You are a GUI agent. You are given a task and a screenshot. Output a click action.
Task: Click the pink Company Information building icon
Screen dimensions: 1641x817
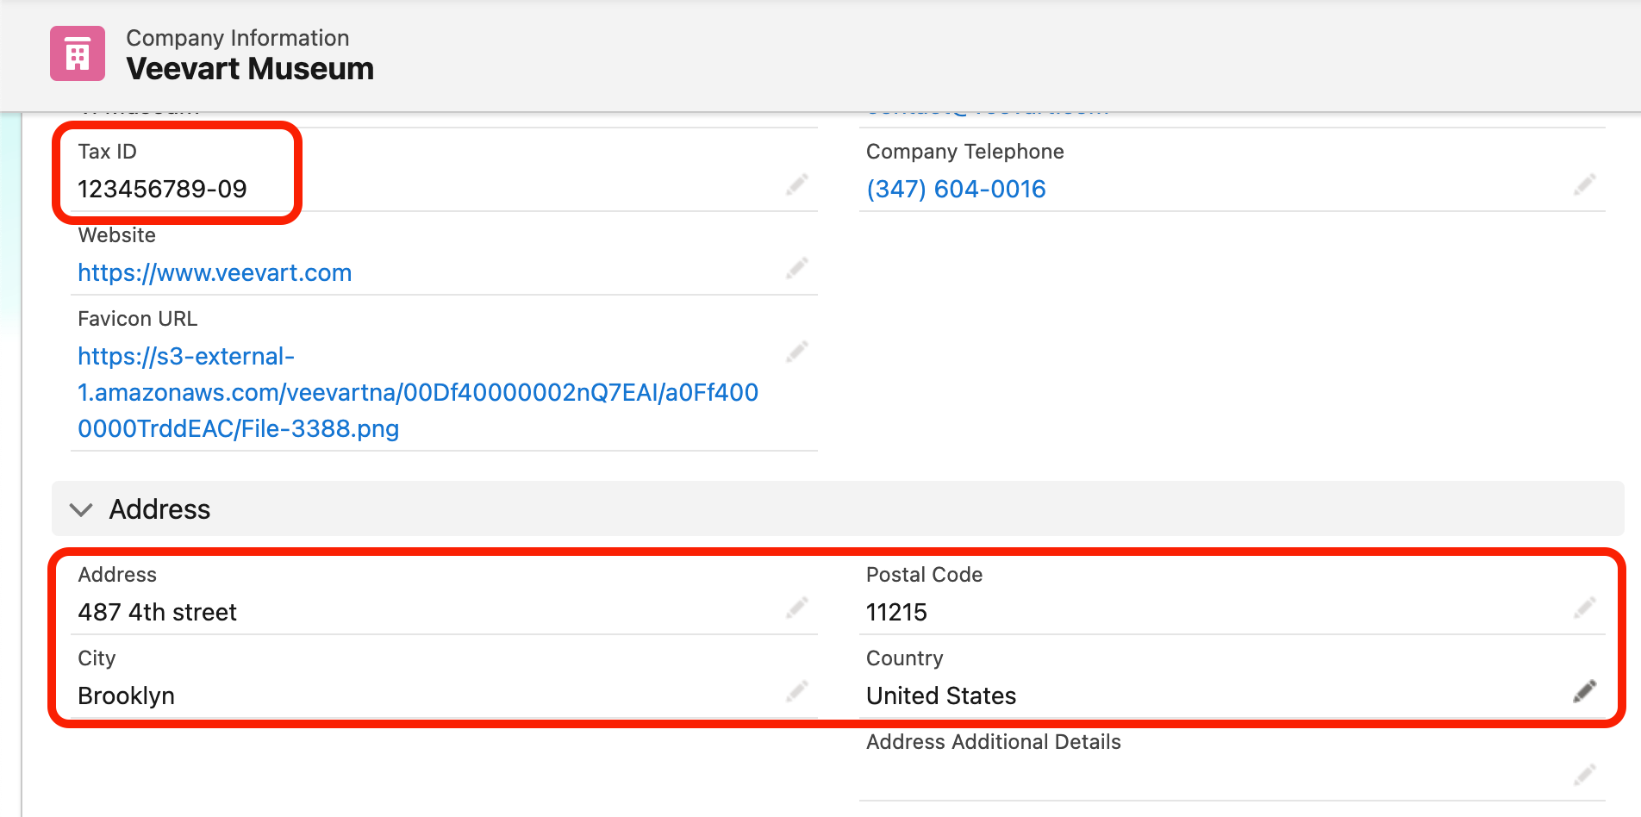pyautogui.click(x=77, y=53)
